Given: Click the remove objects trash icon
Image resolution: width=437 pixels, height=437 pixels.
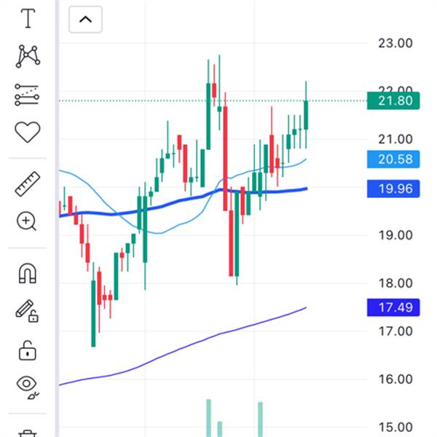Looking at the screenshot, I should click(28, 433).
